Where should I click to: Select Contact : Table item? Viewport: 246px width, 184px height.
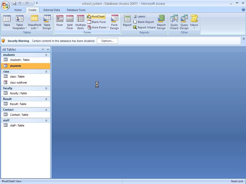26,115
